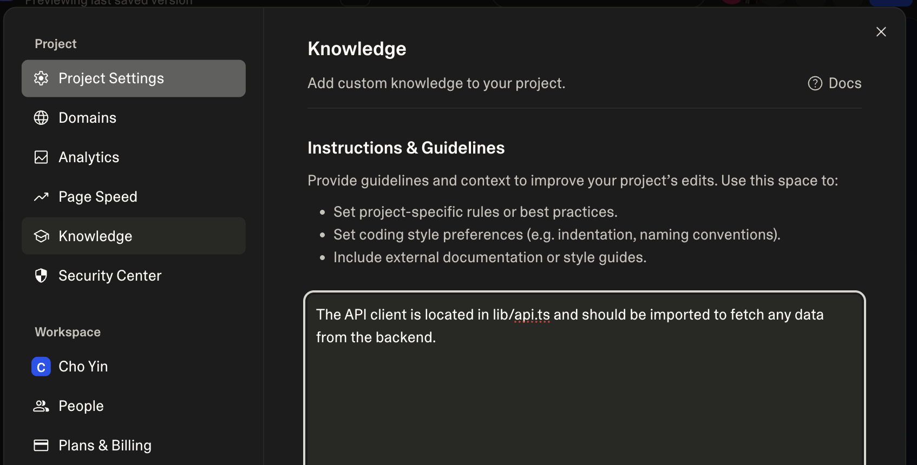The height and width of the screenshot is (465, 917).
Task: Click the Analytics chart icon
Action: point(41,157)
